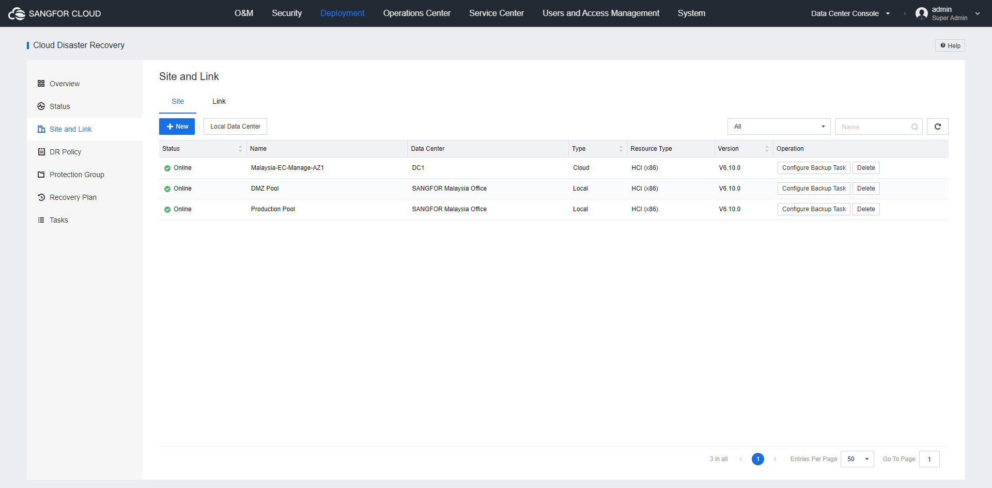Click the search magnifier icon in Name field
Viewport: 992px width, 488px height.
tap(915, 127)
